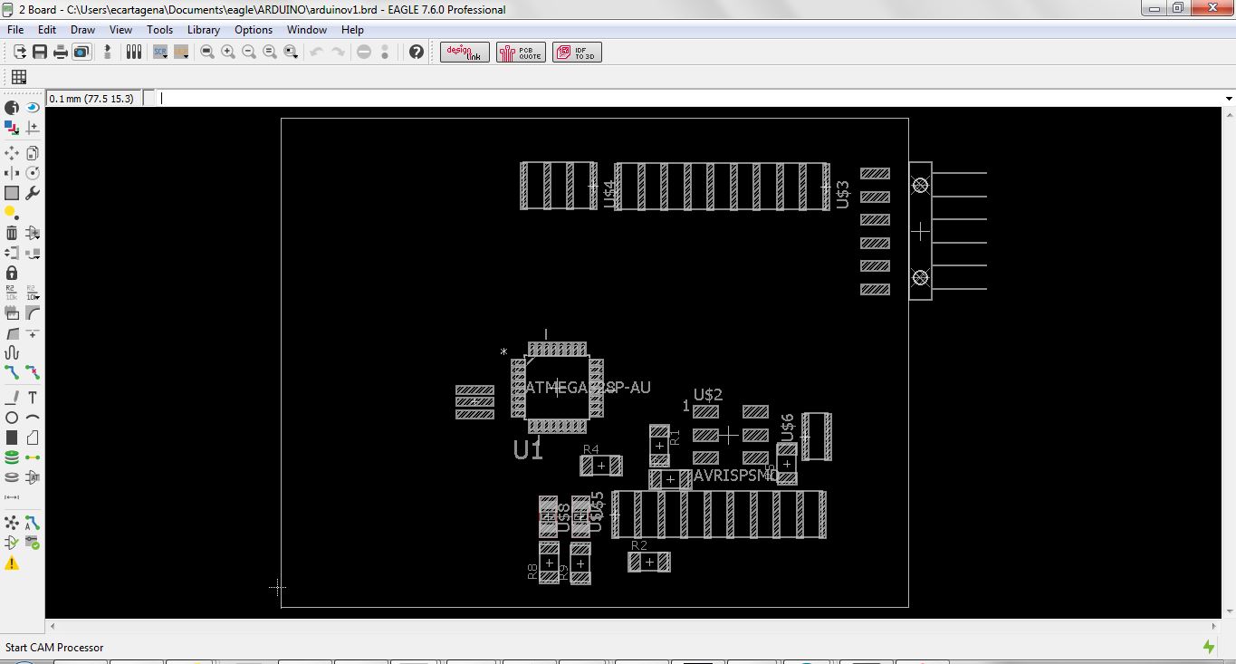The image size is (1236, 664).
Task: Click the Zoom out magnifier icon
Action: coord(249,52)
